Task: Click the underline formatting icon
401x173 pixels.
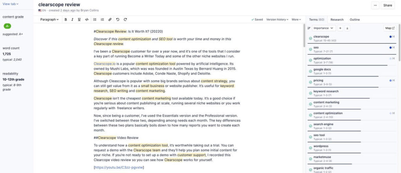Action: coord(79,19)
